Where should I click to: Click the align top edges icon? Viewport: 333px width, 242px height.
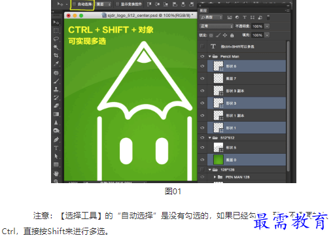point(149,4)
